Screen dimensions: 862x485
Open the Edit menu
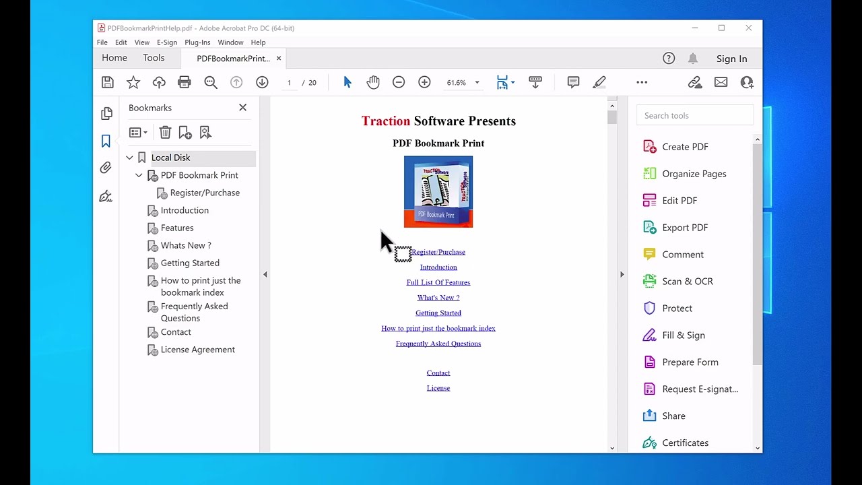point(121,42)
